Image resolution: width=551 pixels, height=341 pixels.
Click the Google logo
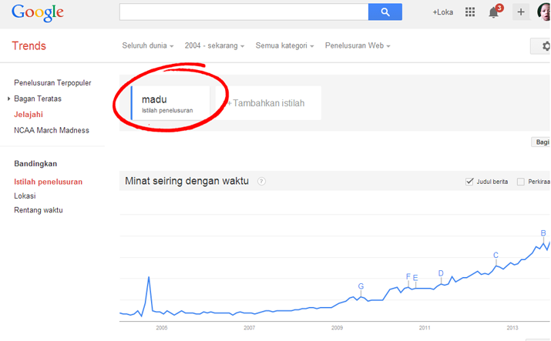tap(38, 13)
